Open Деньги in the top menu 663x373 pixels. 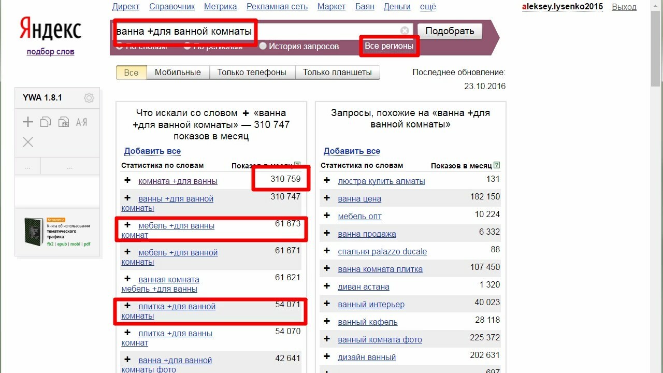(397, 7)
